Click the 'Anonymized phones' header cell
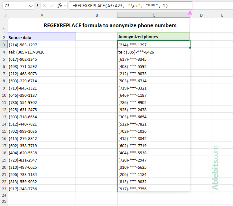The image size is (233, 206). point(154,36)
